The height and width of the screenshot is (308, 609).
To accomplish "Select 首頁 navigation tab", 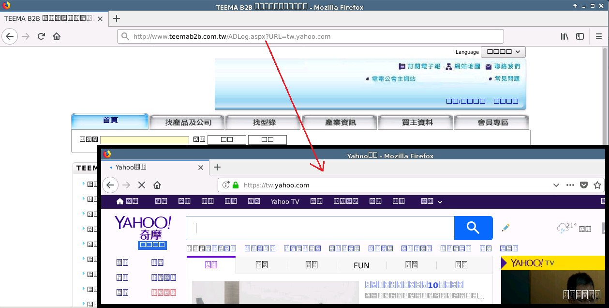I will point(110,121).
